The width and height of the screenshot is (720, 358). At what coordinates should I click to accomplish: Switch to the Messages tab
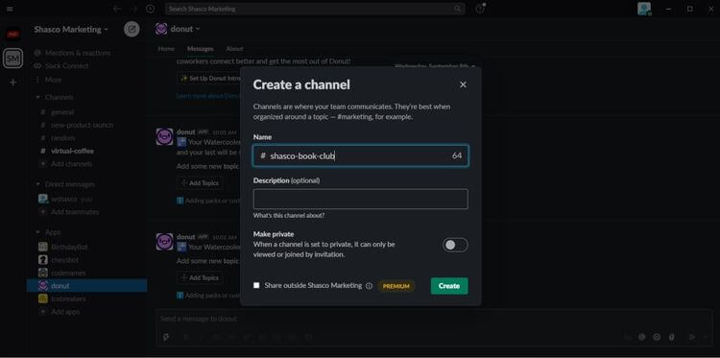pos(201,49)
